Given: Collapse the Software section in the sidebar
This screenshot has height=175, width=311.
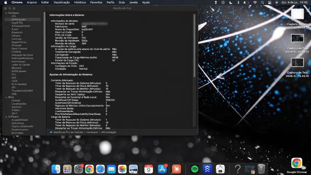Looking at the screenshot, I should (6, 117).
